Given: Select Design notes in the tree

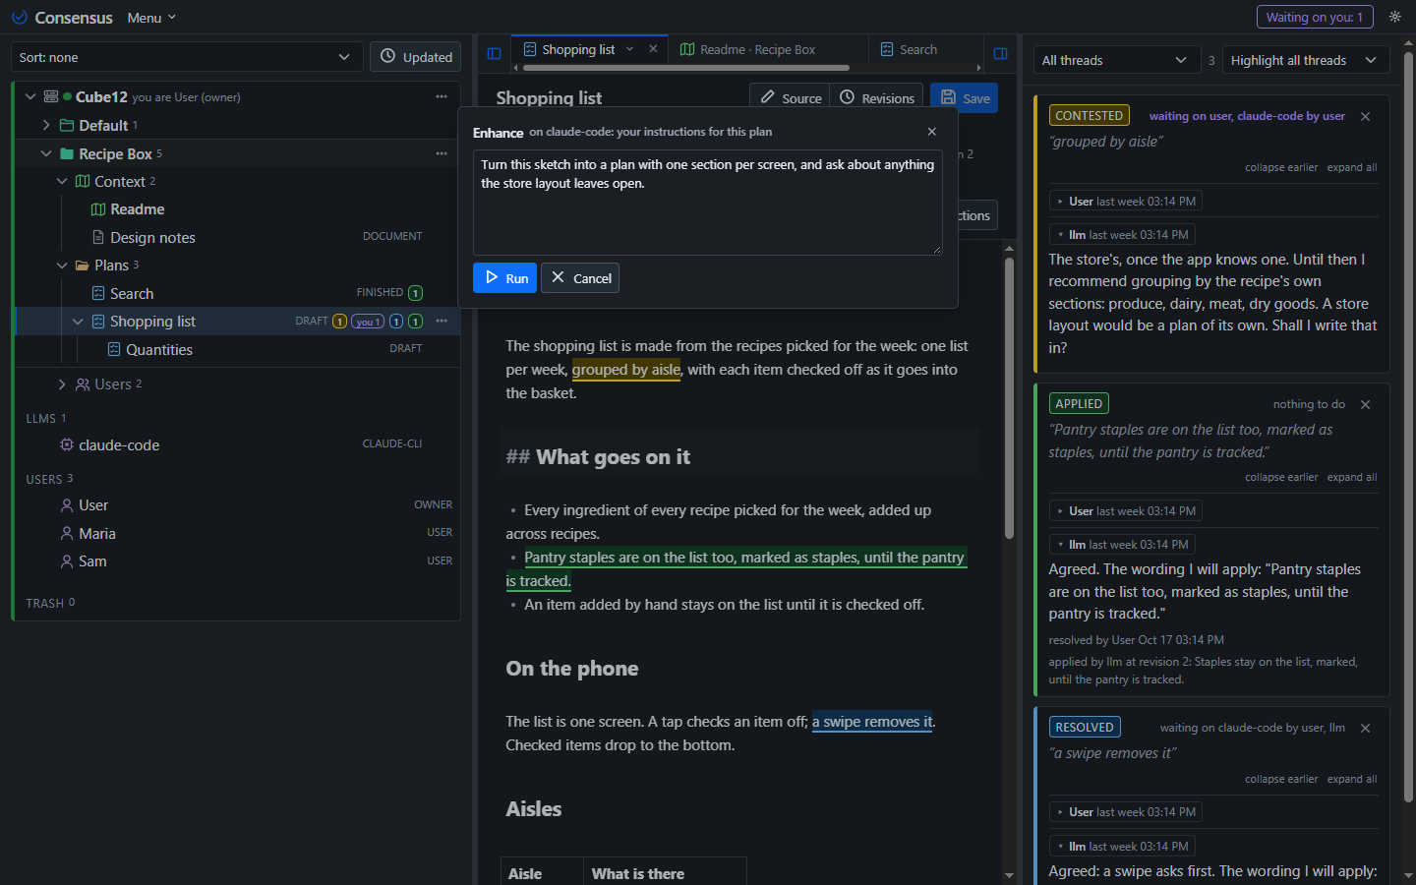Looking at the screenshot, I should point(152,237).
